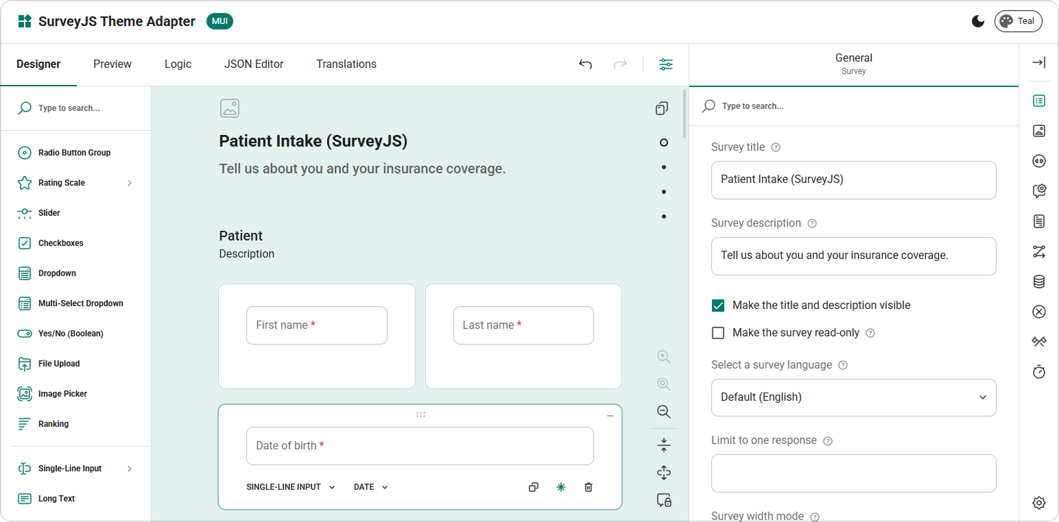Open the Quiz Mode timer icon in sidebar
Image resolution: width=1059 pixels, height=522 pixels.
coord(1039,372)
